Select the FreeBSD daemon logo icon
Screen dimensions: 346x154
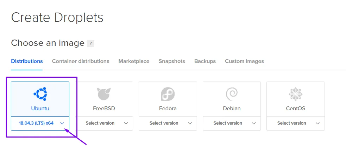(104, 94)
